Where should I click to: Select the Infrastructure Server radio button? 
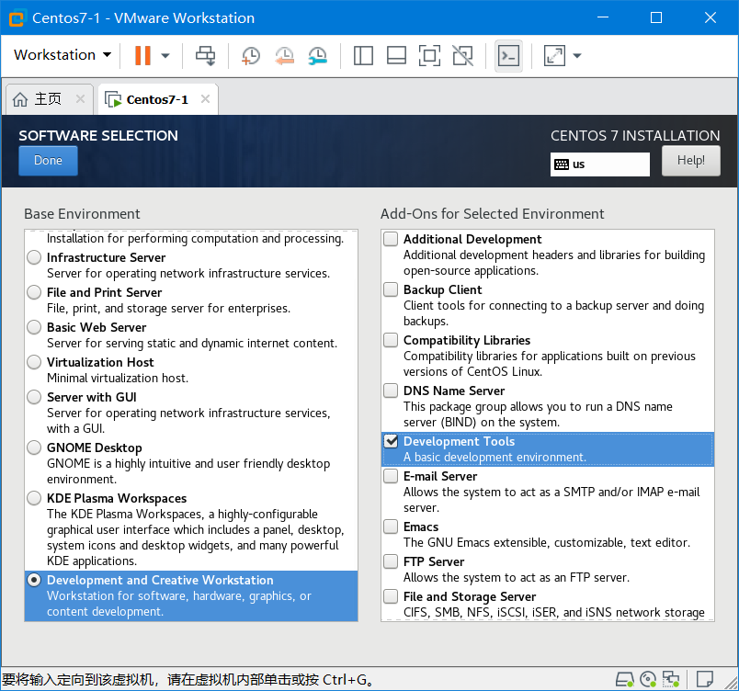coord(34,257)
